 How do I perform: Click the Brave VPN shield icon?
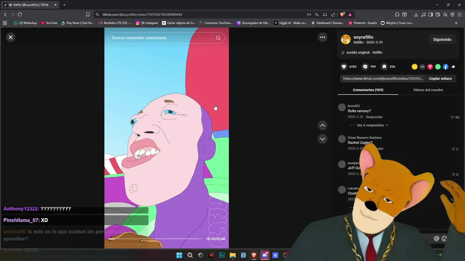[x=452, y=14]
